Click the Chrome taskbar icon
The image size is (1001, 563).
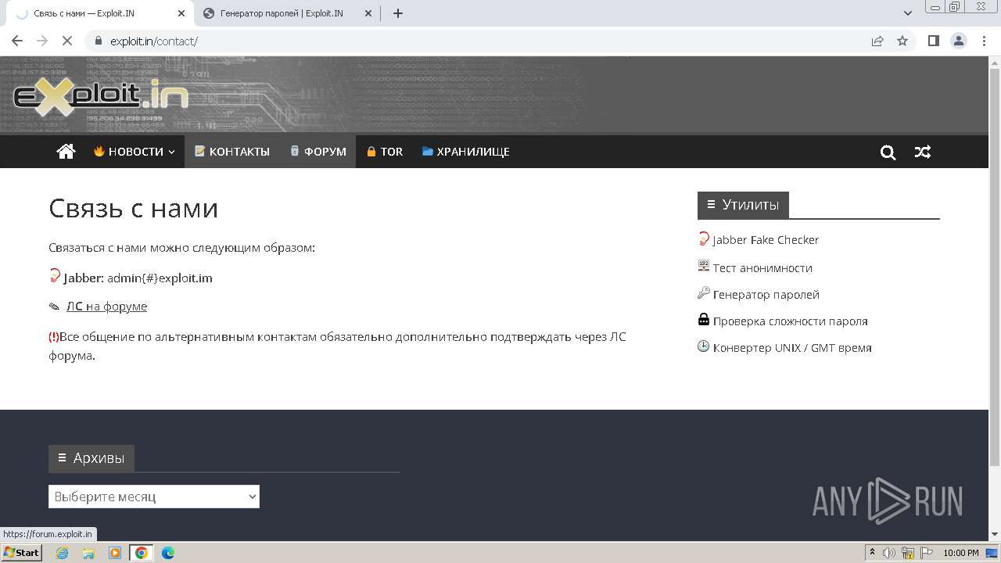pyautogui.click(x=142, y=553)
